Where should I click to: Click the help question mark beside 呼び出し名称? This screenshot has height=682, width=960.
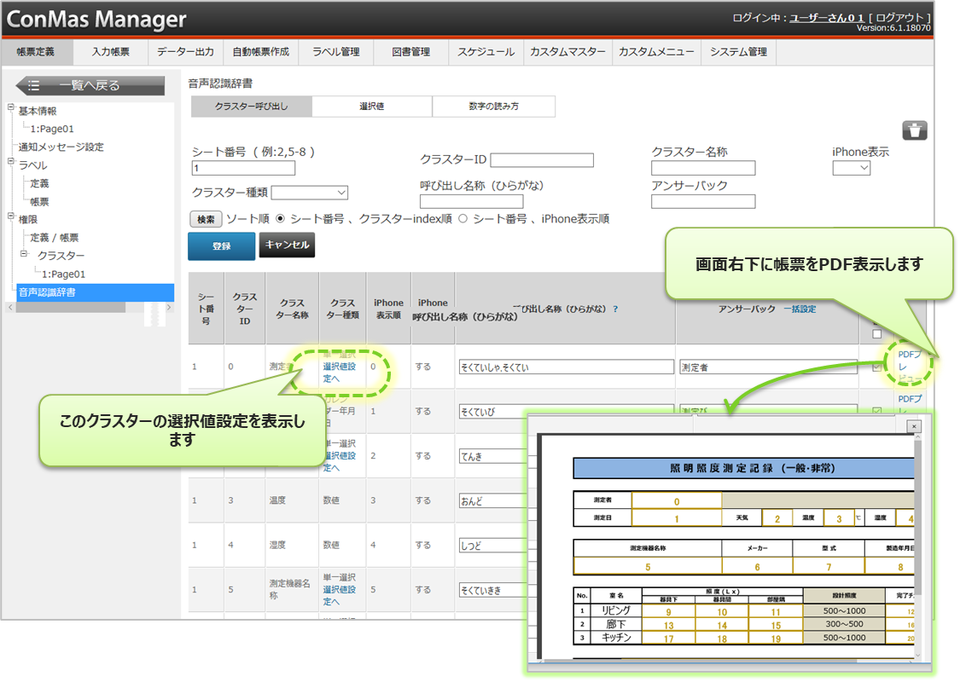pyautogui.click(x=615, y=309)
